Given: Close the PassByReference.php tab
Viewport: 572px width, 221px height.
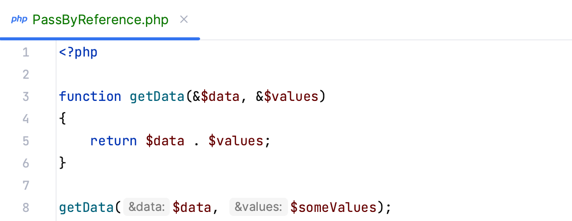Looking at the screenshot, I should 184,20.
